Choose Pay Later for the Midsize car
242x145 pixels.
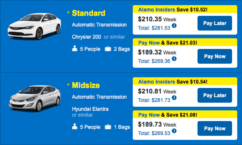pos(215,95)
